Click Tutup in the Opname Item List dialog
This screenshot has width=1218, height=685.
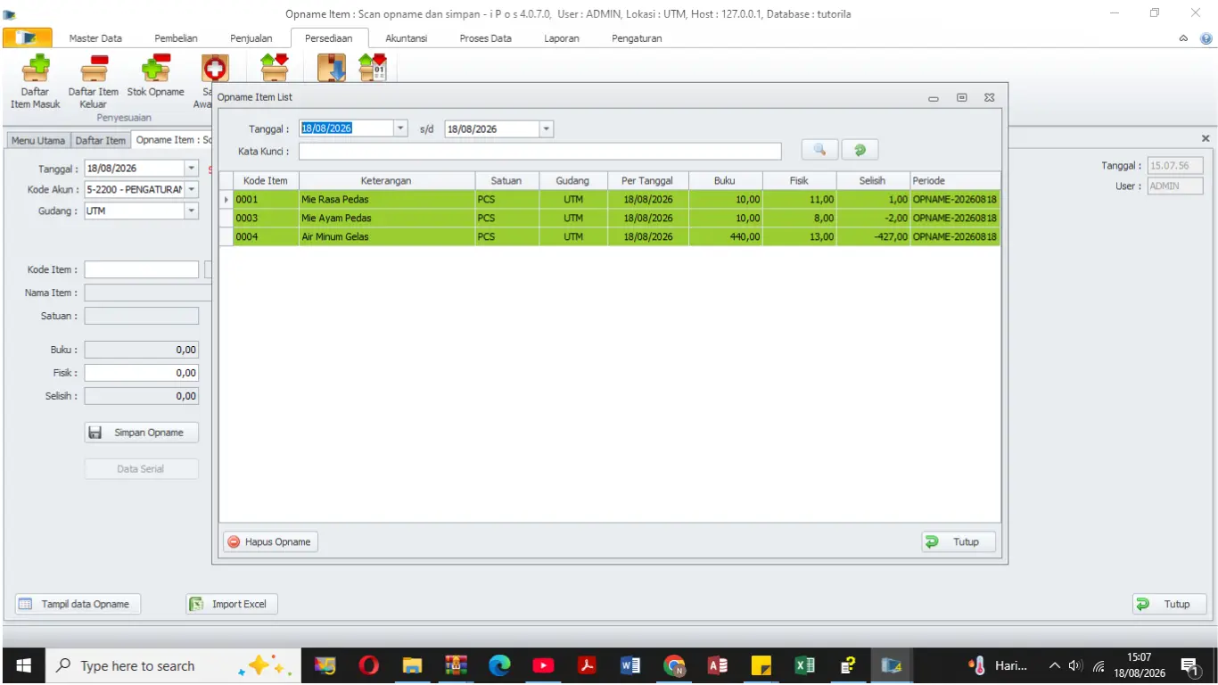959,541
